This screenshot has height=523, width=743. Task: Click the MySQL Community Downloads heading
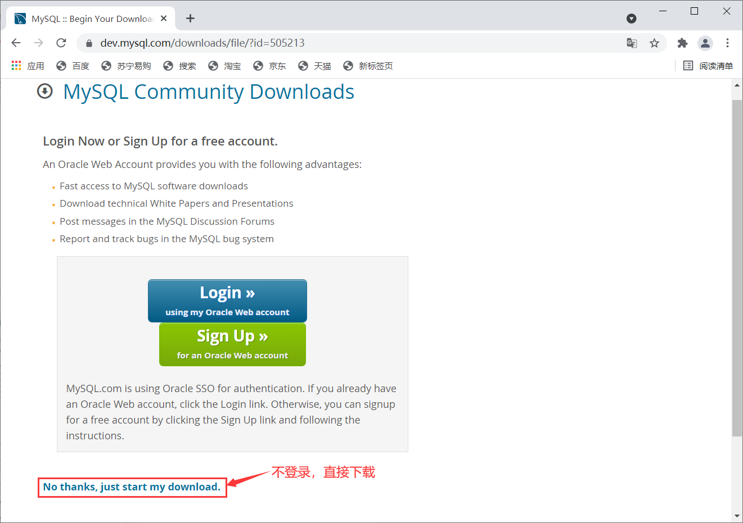pos(209,92)
